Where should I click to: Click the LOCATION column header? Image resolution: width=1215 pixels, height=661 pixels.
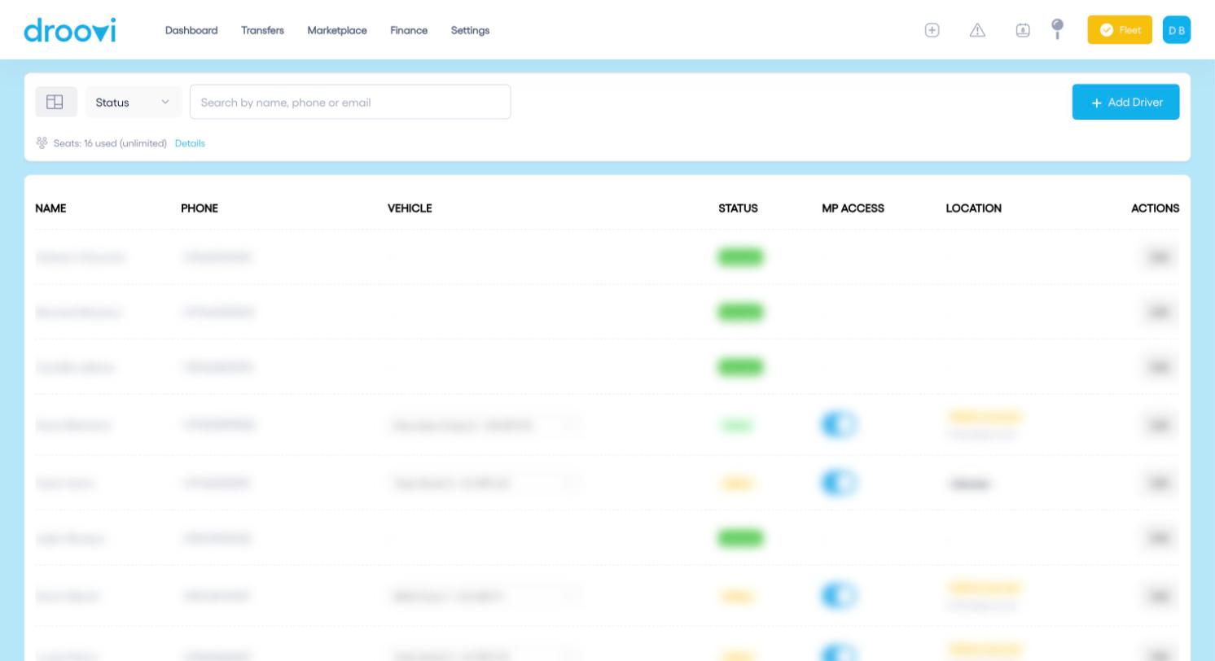pos(974,208)
